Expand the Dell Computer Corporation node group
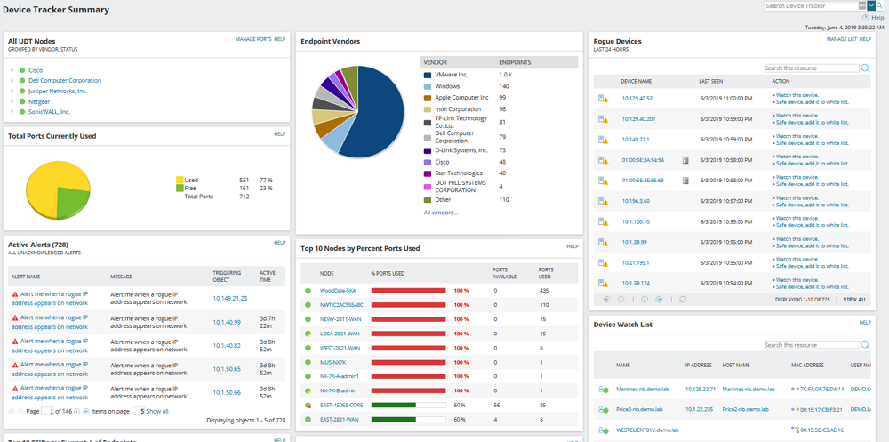 tap(12, 81)
